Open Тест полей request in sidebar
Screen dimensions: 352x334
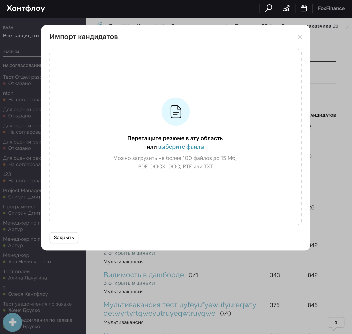click(x=25, y=275)
